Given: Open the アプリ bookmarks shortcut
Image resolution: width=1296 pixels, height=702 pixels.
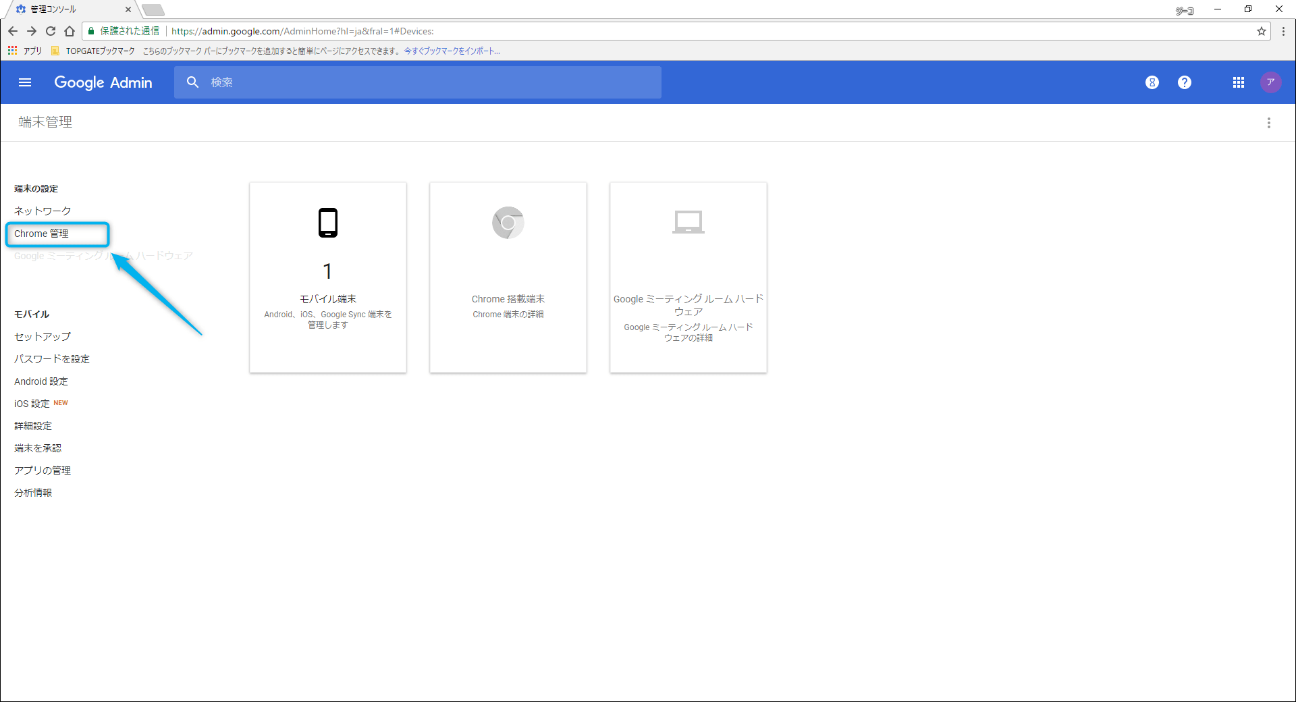Looking at the screenshot, I should click(x=24, y=51).
